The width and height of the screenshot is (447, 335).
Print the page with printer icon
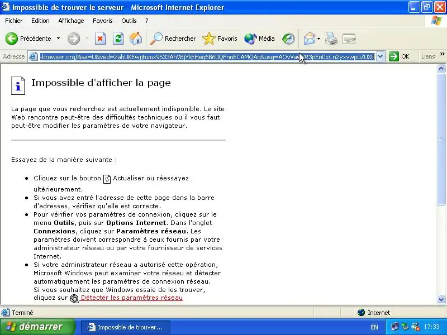tap(331, 39)
